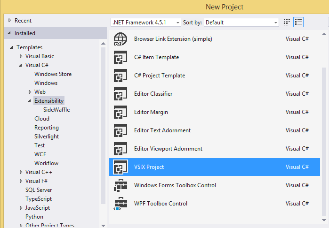Select the Windows Forms Toolbox Control icon
This screenshot has width=329, height=228.
tap(121, 185)
